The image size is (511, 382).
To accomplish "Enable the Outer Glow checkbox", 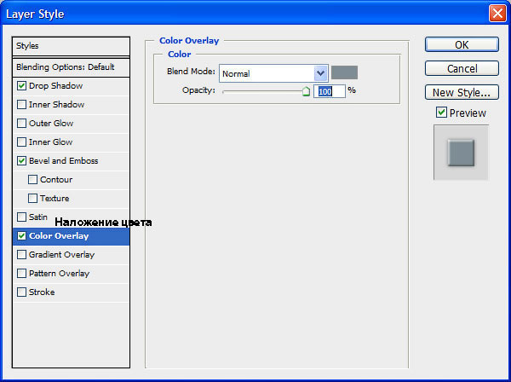I will tap(21, 124).
